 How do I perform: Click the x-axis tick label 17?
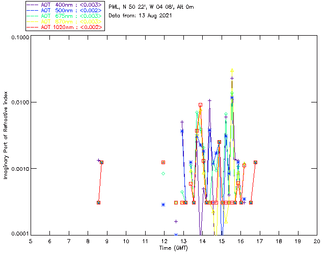pyautogui.click(x=260, y=241)
